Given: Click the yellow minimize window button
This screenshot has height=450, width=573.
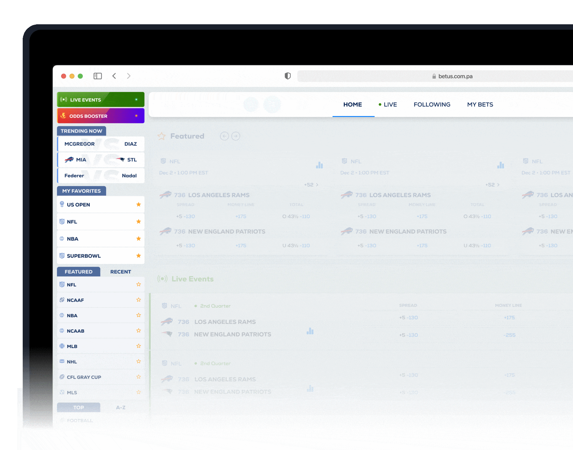Looking at the screenshot, I should point(72,76).
